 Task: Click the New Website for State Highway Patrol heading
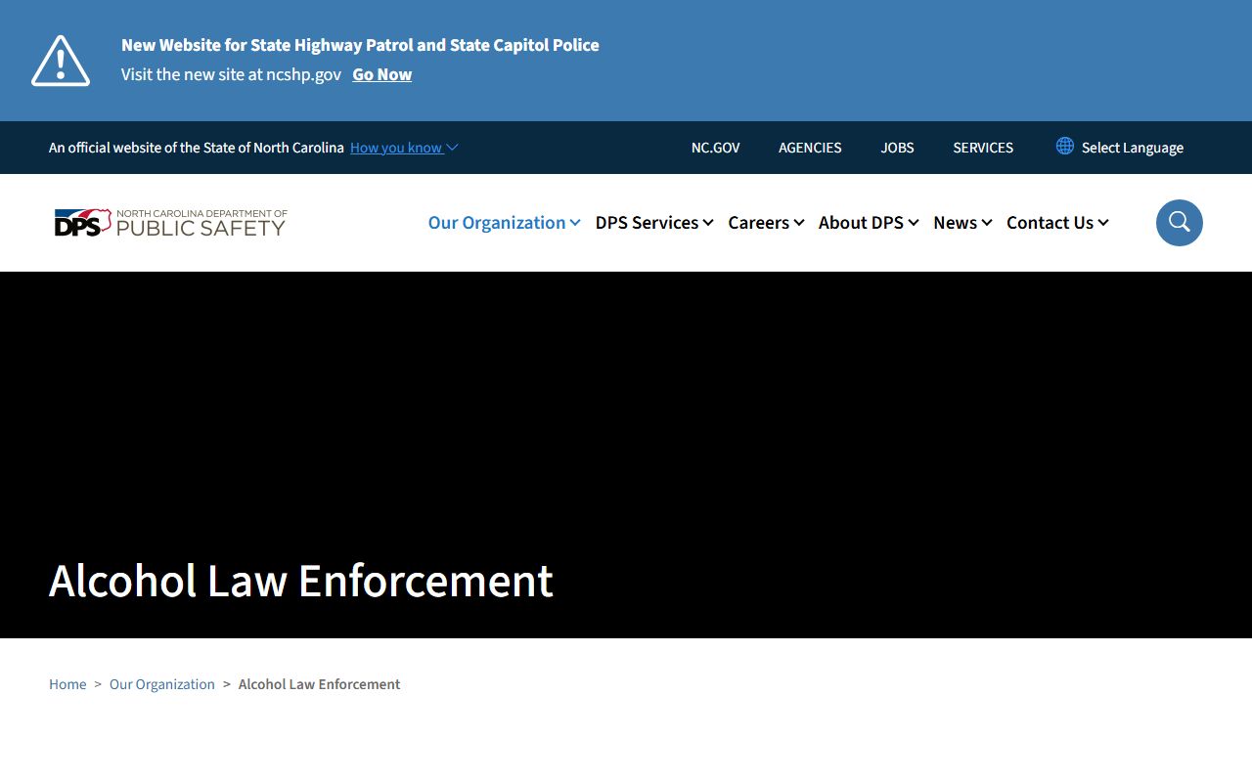coord(360,45)
